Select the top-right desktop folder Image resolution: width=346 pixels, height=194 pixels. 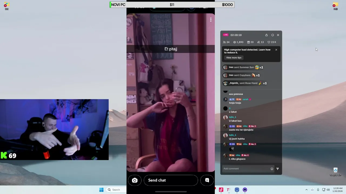[x=335, y=6]
